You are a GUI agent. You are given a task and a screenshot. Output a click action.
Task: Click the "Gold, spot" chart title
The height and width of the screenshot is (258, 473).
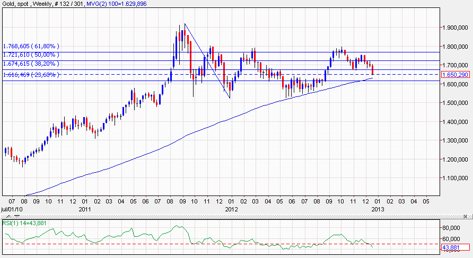(x=14, y=4)
